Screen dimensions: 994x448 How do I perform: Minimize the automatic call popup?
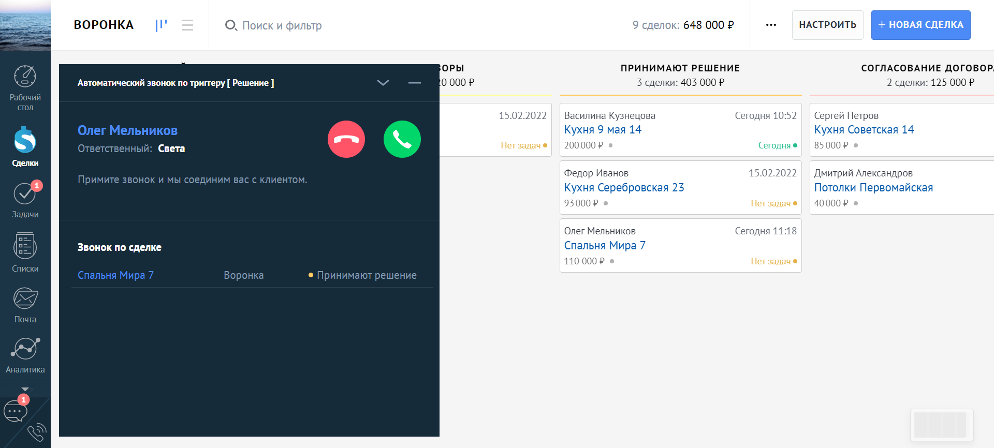pyautogui.click(x=414, y=83)
